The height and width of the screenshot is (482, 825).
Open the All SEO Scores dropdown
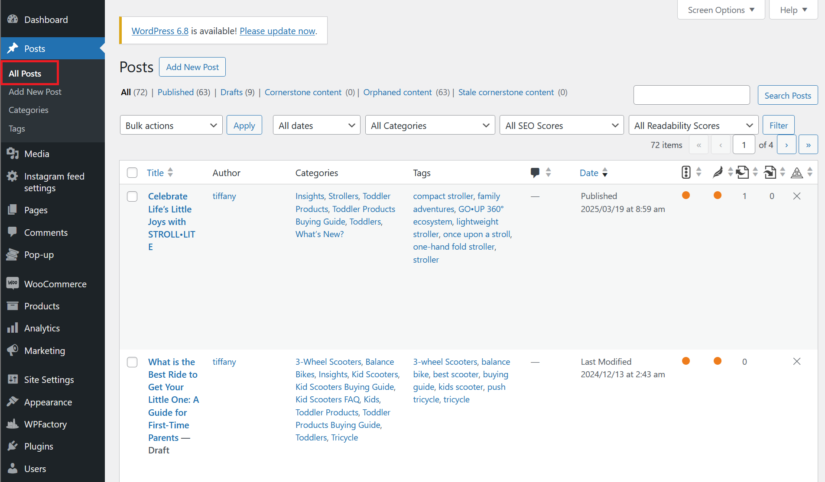tap(562, 125)
